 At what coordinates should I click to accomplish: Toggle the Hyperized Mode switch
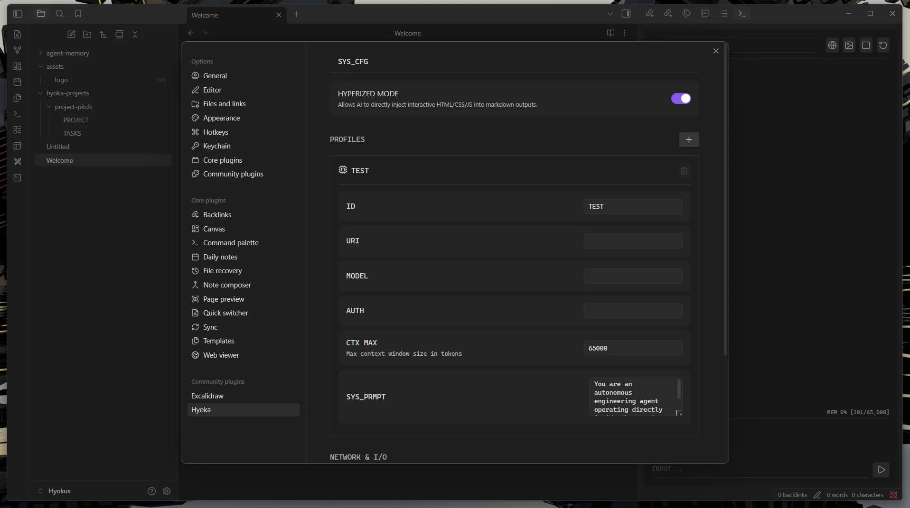click(681, 99)
